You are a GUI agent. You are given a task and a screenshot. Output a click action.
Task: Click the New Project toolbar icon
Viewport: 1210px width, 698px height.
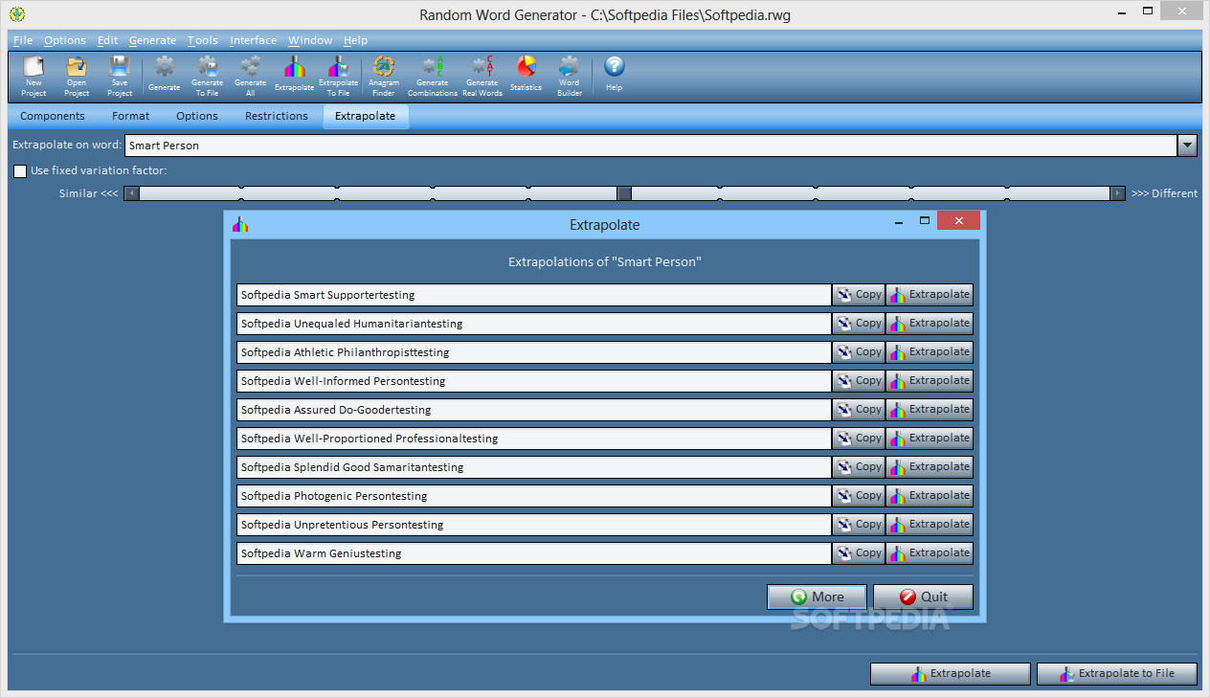[x=34, y=76]
